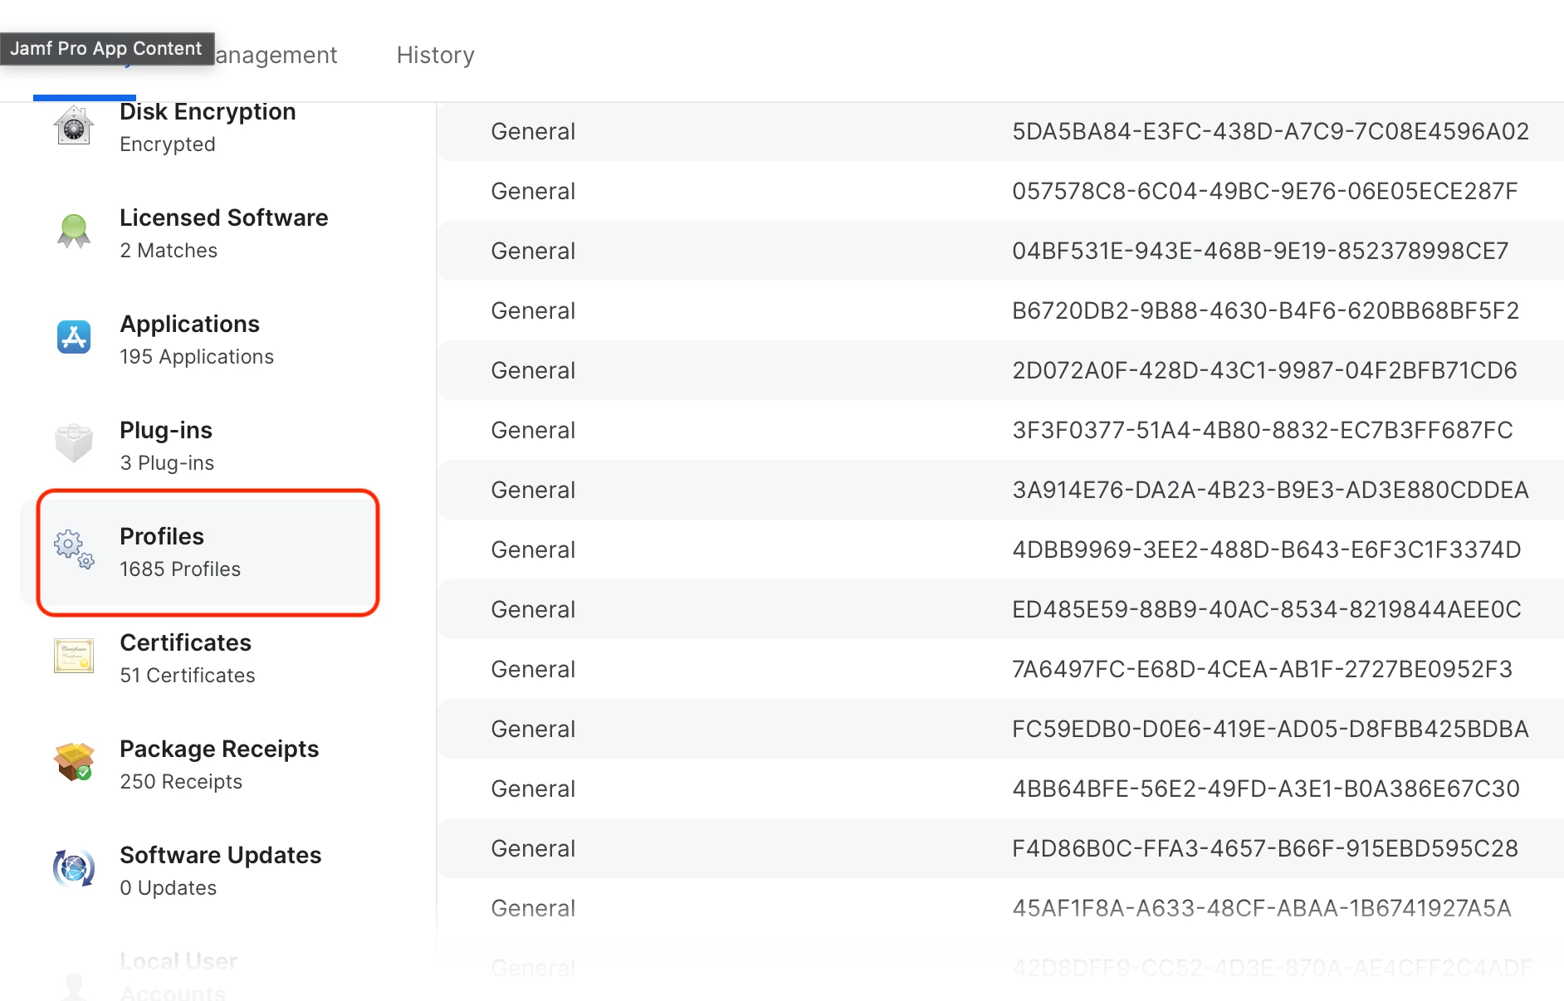Click 'General' in the 7A6497FC row

(x=533, y=669)
